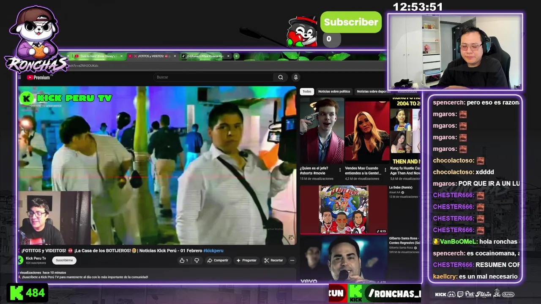Open options for '¿Quien es el jefe?' video
The width and height of the screenshot is (541, 304).
click(x=340, y=170)
